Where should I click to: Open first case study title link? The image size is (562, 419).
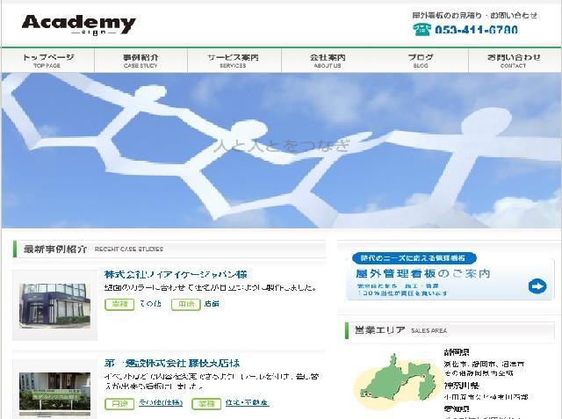coord(176,275)
